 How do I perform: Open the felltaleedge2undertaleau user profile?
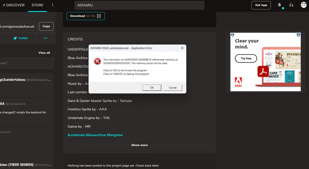[x=13, y=80]
